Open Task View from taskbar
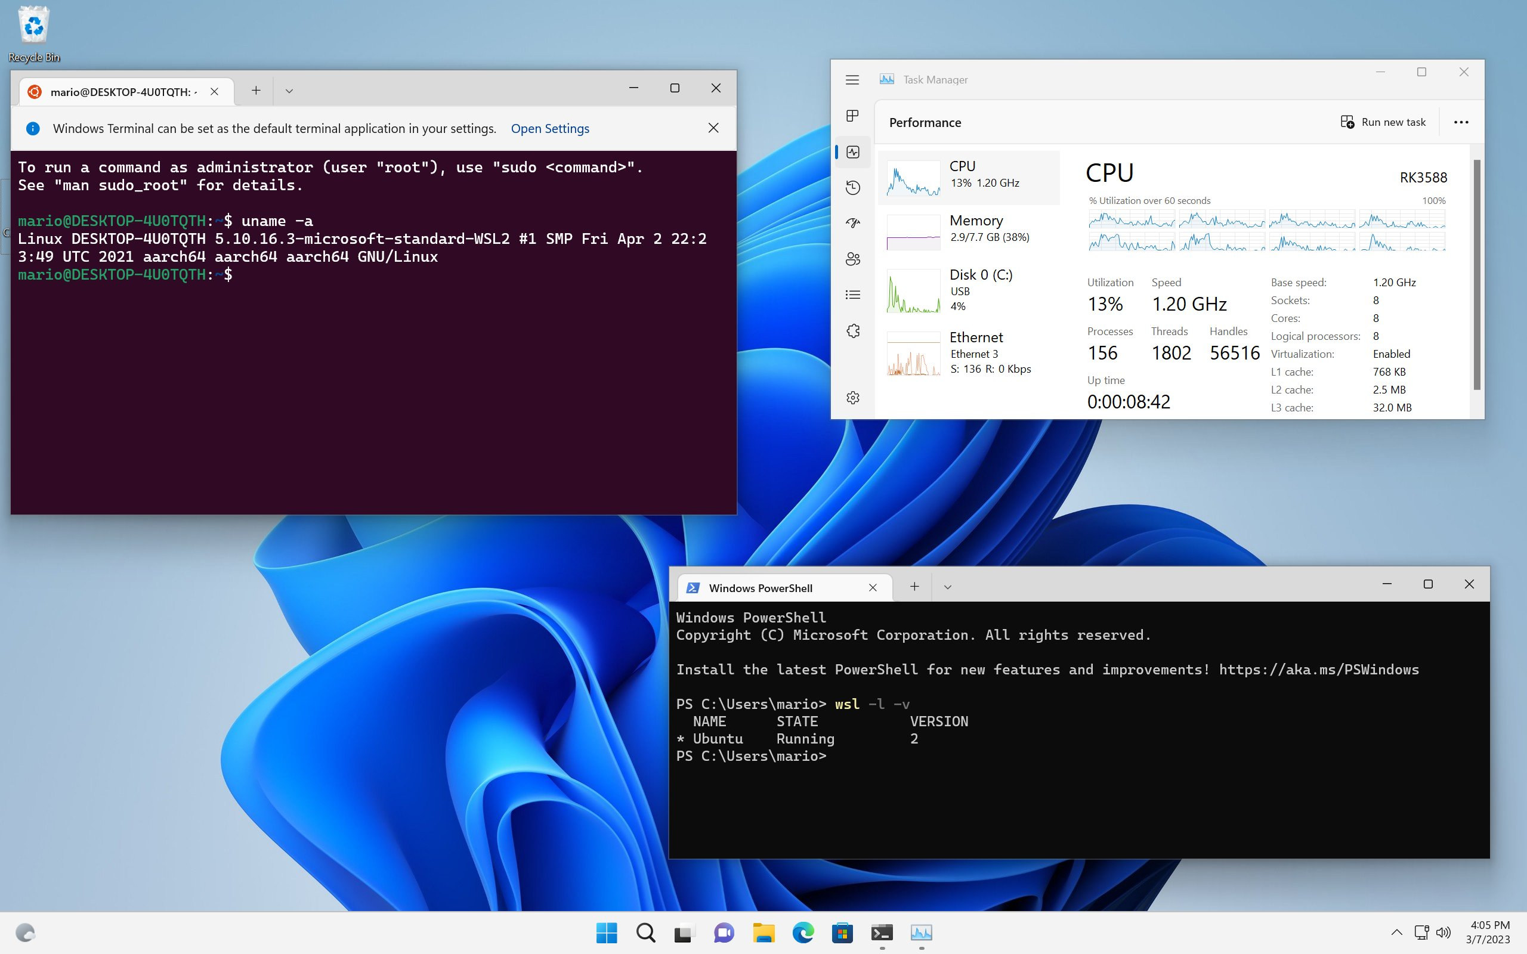1527x954 pixels. (x=685, y=933)
